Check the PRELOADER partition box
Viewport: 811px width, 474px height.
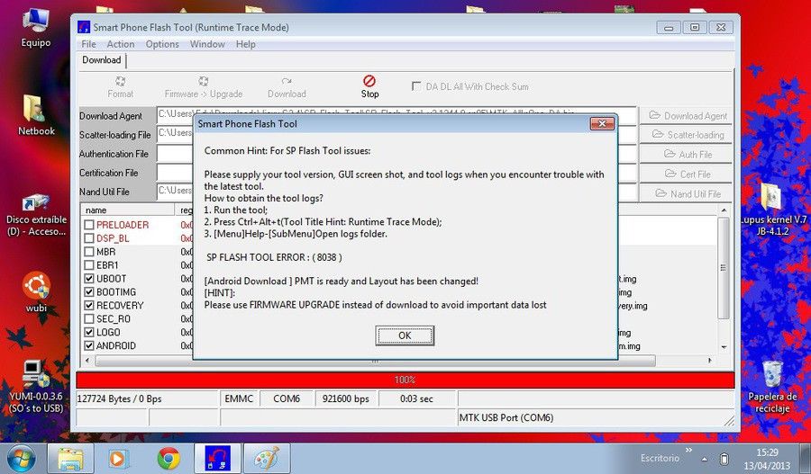[x=89, y=225]
